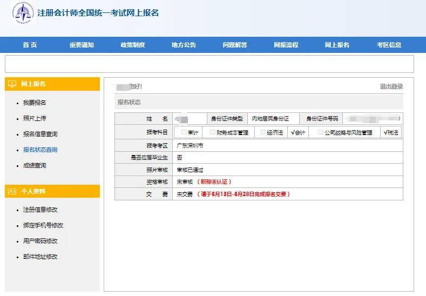Click the 广东深圳市 exam area value

click(x=190, y=146)
